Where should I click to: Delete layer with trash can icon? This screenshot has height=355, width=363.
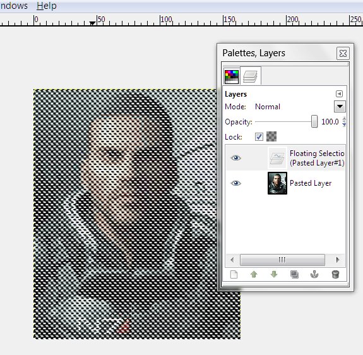click(335, 275)
